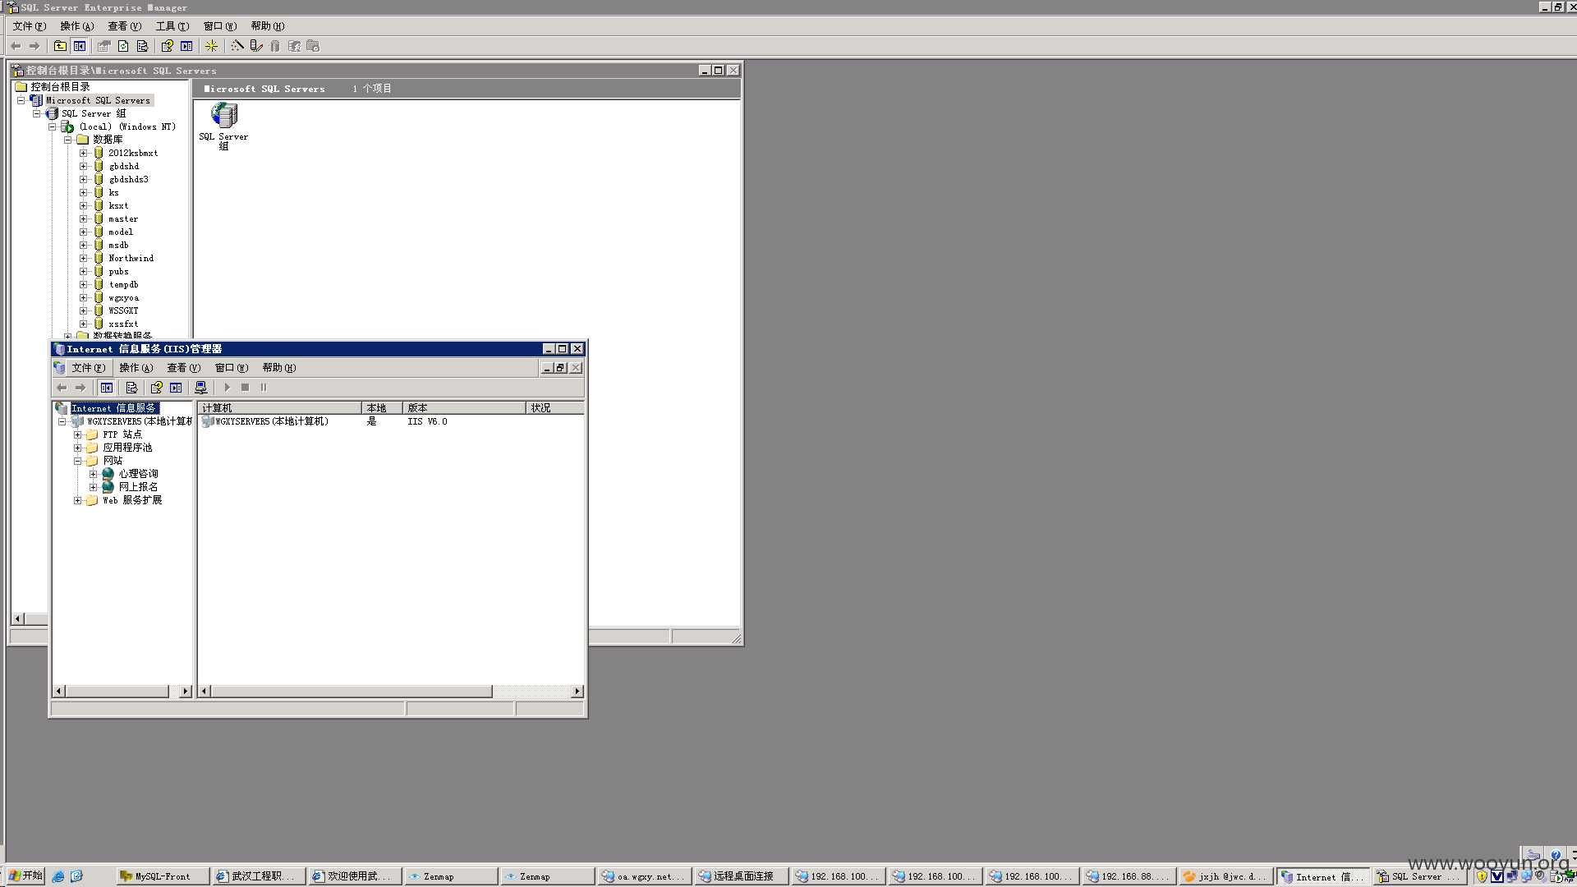Viewport: 1577px width, 887px height.
Task: Expand the master database node
Action: click(x=83, y=218)
